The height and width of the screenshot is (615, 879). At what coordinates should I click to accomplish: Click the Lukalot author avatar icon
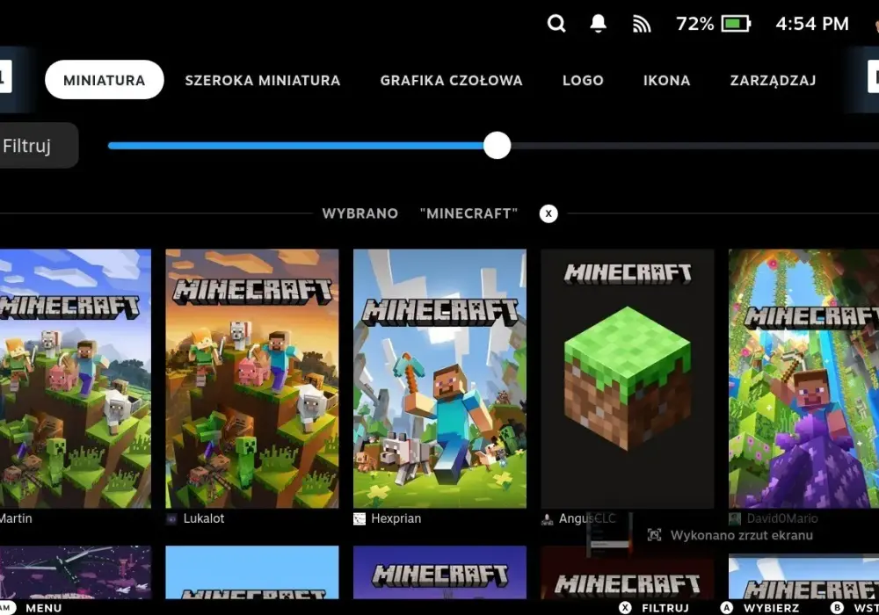click(171, 519)
